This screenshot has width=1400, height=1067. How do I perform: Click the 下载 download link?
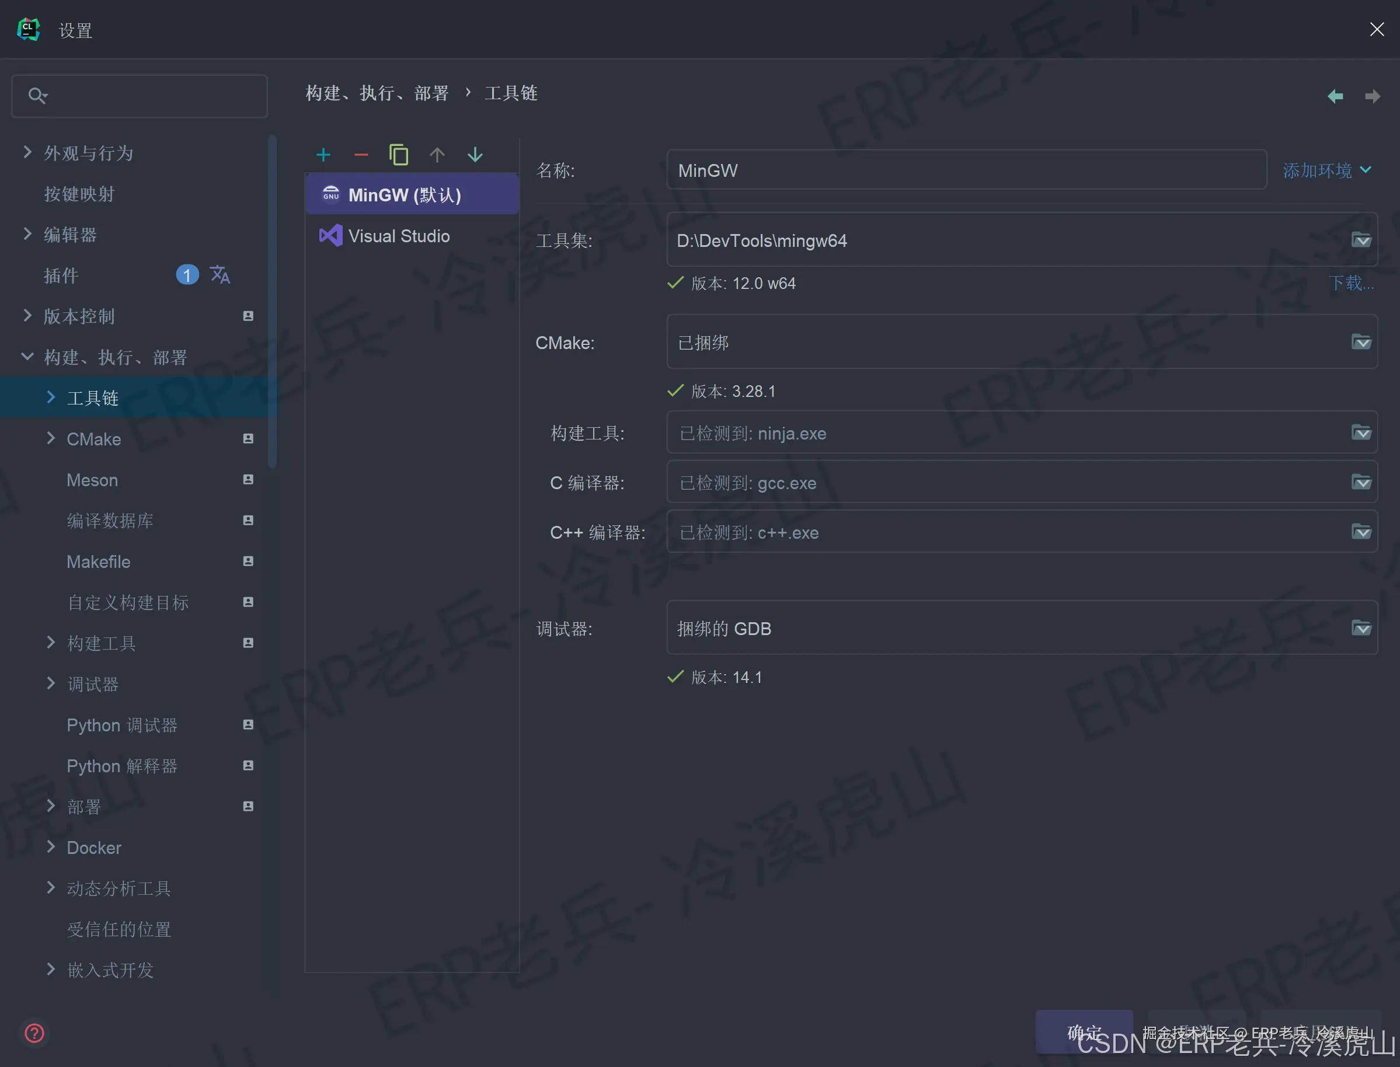pyautogui.click(x=1352, y=283)
